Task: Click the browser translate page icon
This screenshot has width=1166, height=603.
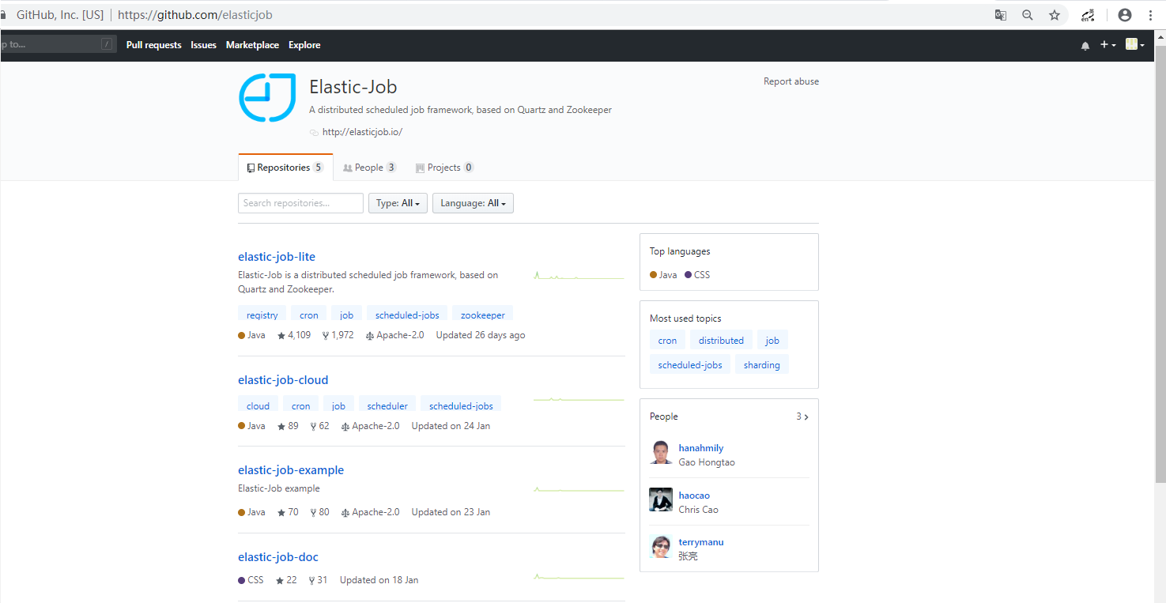Action: click(1001, 15)
